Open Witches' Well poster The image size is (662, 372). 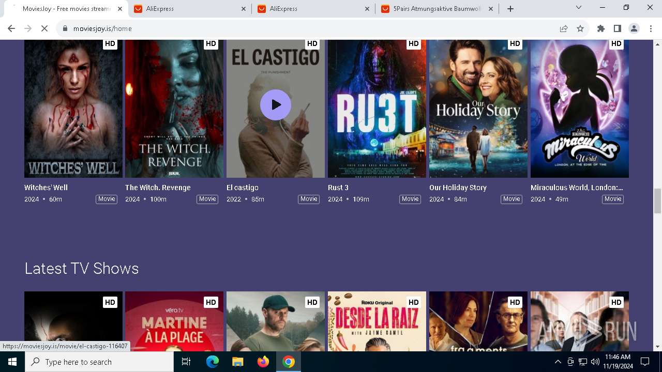point(73,109)
